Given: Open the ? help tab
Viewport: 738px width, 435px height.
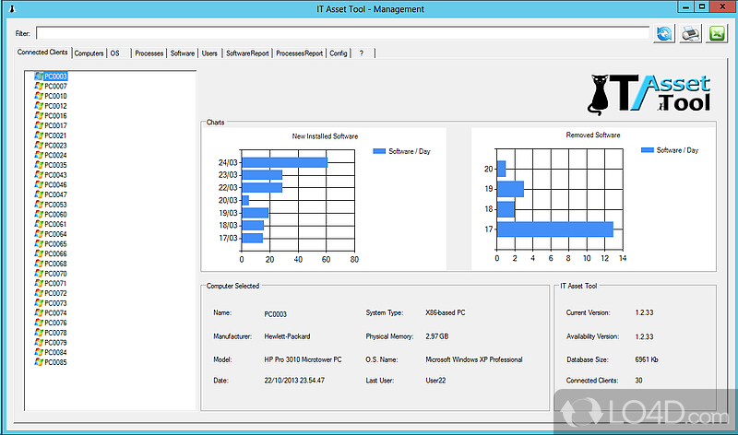Looking at the screenshot, I should (362, 53).
